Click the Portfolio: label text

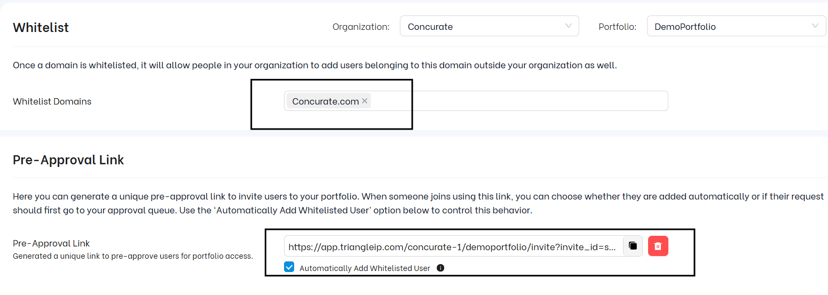617,27
